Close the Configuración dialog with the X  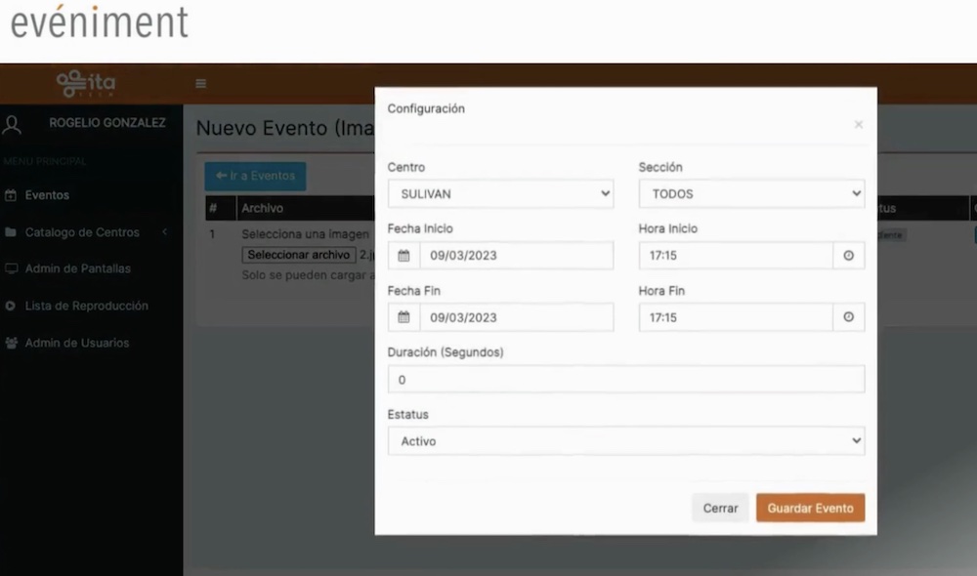[x=858, y=125]
